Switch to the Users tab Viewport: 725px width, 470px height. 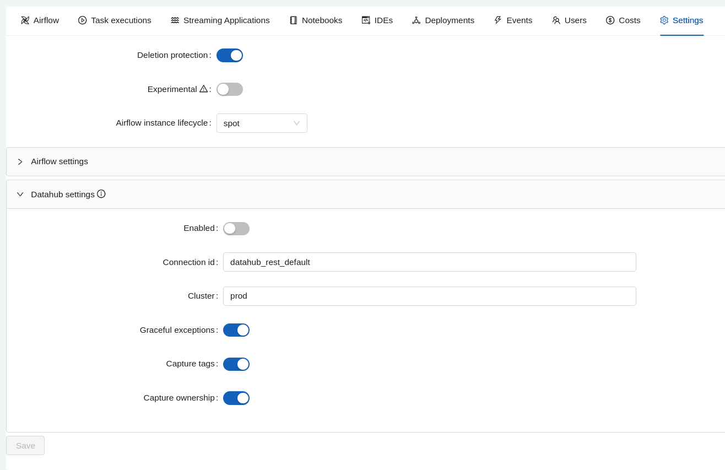[569, 20]
